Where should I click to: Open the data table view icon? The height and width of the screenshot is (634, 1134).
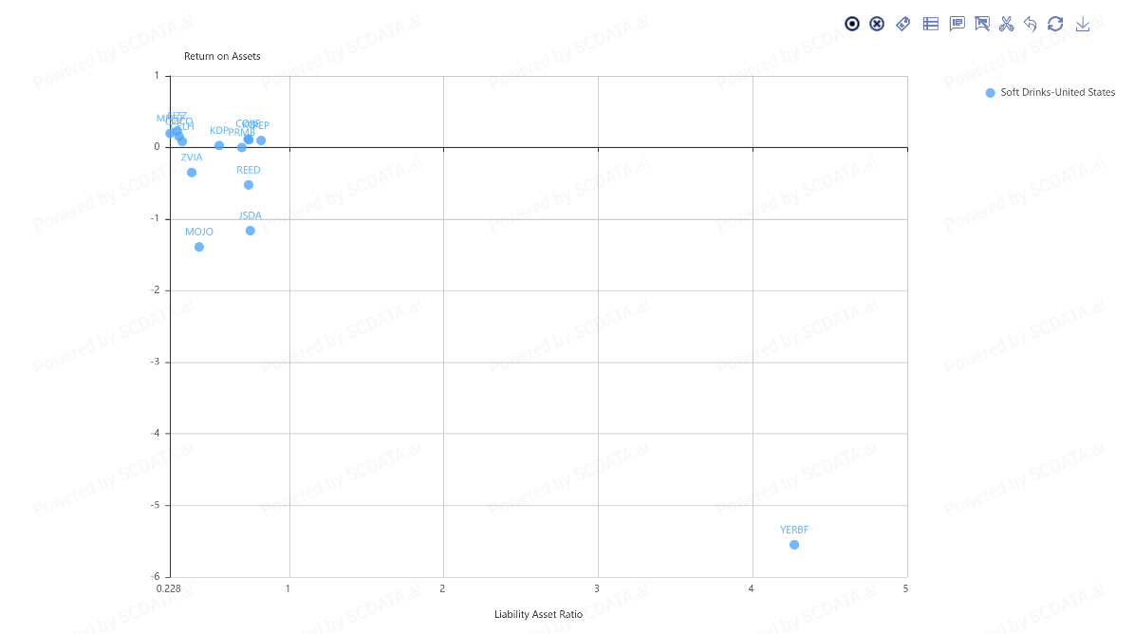[x=931, y=24]
